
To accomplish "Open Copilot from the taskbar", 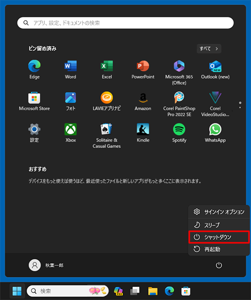I will pyautogui.click(x=118, y=291).
